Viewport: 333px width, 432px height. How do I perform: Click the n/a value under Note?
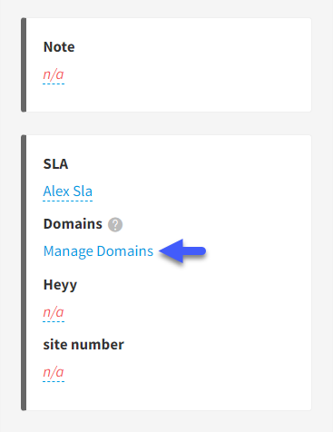tap(54, 74)
